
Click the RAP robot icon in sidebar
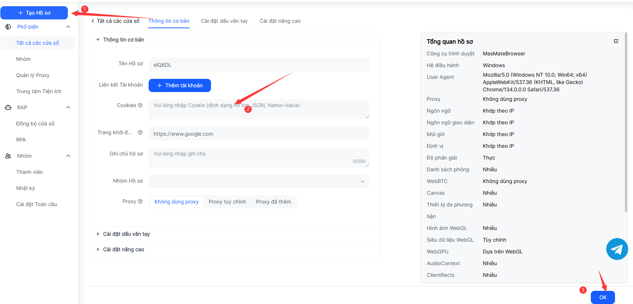click(x=8, y=107)
